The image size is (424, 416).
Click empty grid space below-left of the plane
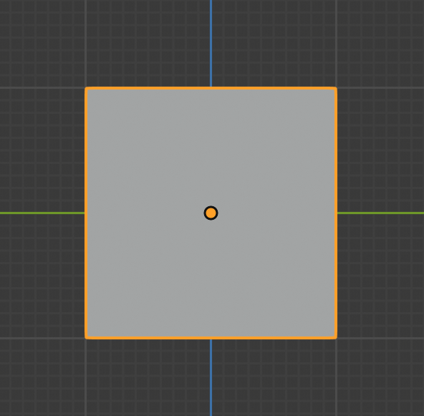(x=42, y=377)
